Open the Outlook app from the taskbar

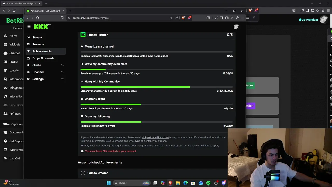(201, 183)
